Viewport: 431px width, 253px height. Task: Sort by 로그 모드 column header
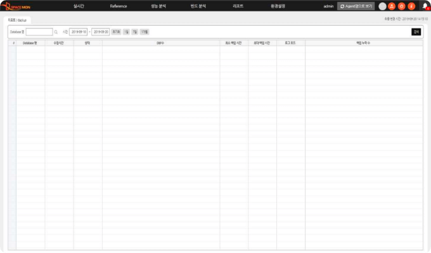pos(290,43)
